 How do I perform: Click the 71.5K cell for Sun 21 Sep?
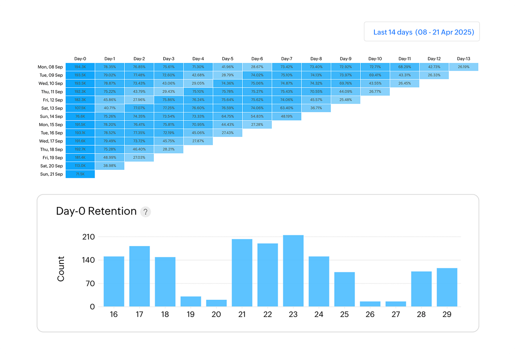click(80, 174)
